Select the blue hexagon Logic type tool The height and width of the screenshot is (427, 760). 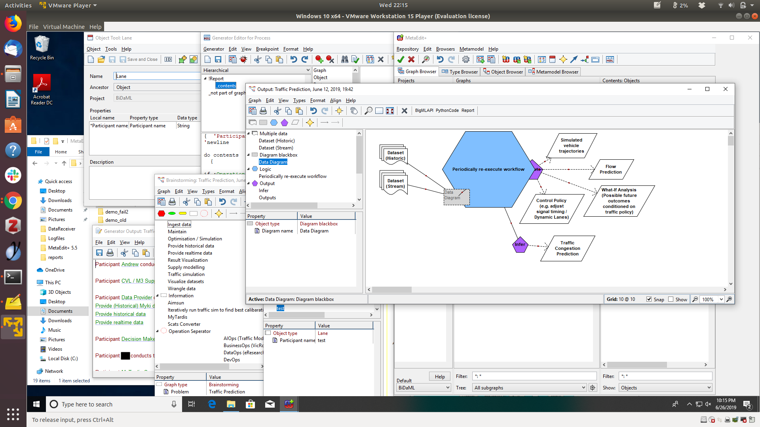[274, 123]
